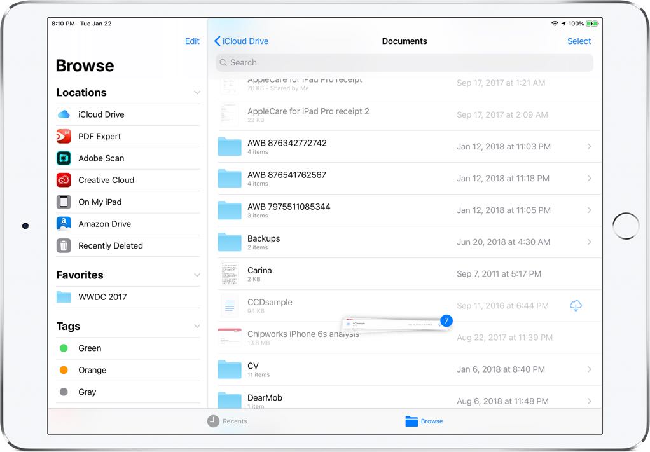650x452 pixels.
Task: Tap the battery indicator in status bar
Action: click(592, 23)
